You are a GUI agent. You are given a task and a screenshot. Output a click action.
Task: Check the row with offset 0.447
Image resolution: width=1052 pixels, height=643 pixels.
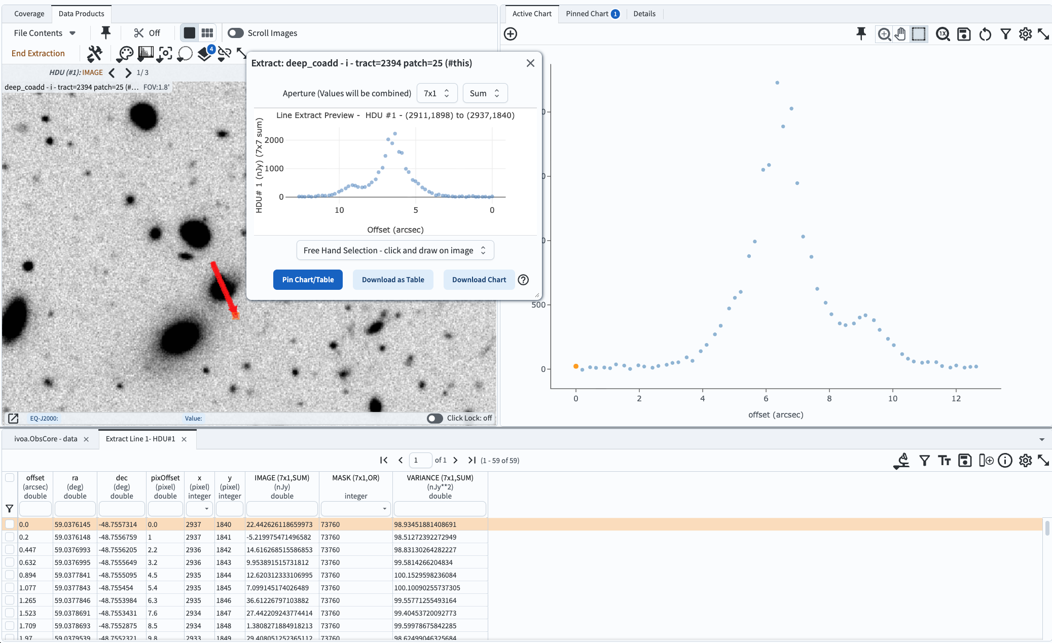point(10,550)
